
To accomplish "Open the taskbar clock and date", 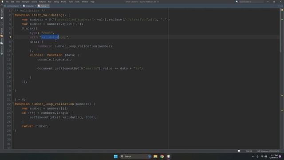I will click(x=273, y=156).
